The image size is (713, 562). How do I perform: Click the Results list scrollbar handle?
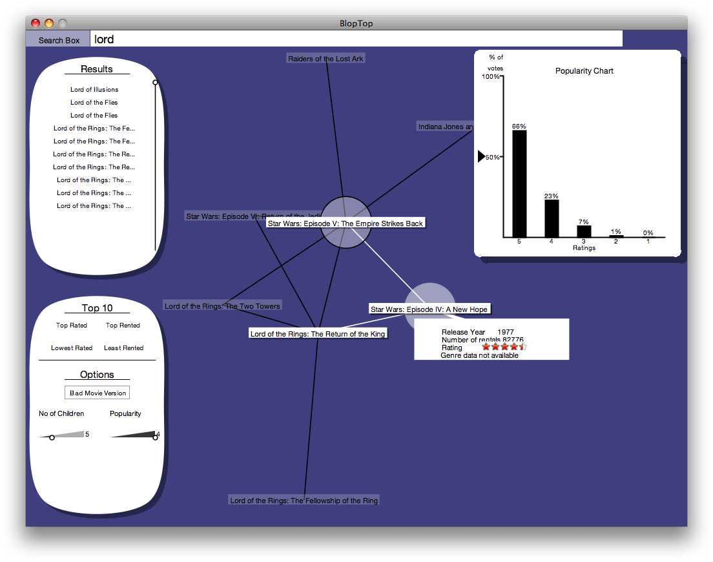155,82
